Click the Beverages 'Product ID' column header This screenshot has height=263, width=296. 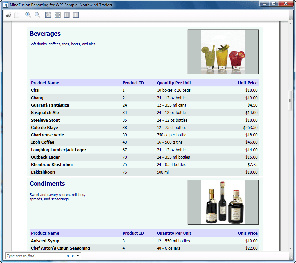[133, 83]
